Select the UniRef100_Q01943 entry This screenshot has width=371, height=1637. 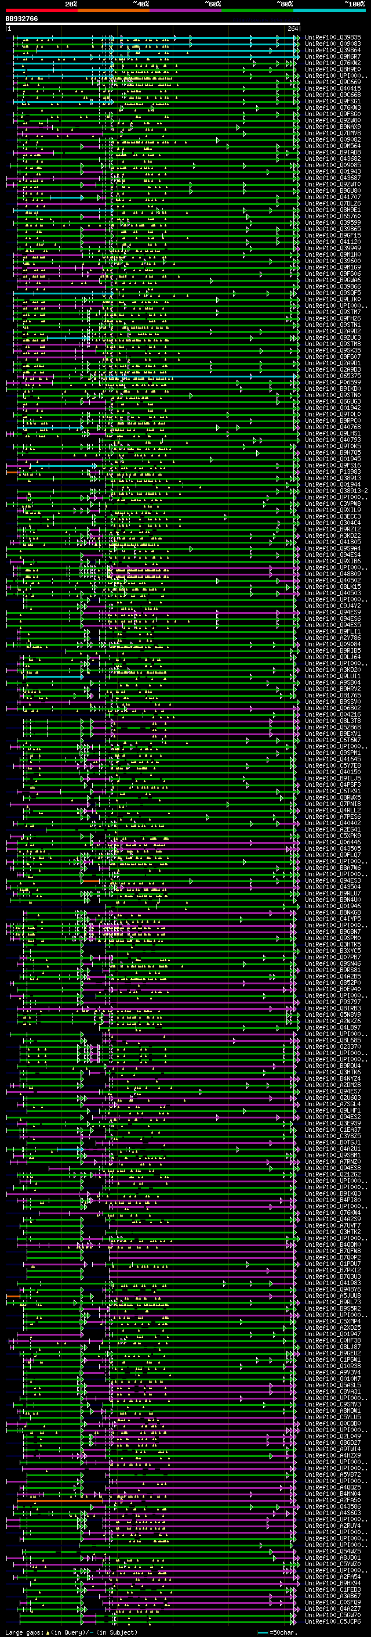coord(333,171)
